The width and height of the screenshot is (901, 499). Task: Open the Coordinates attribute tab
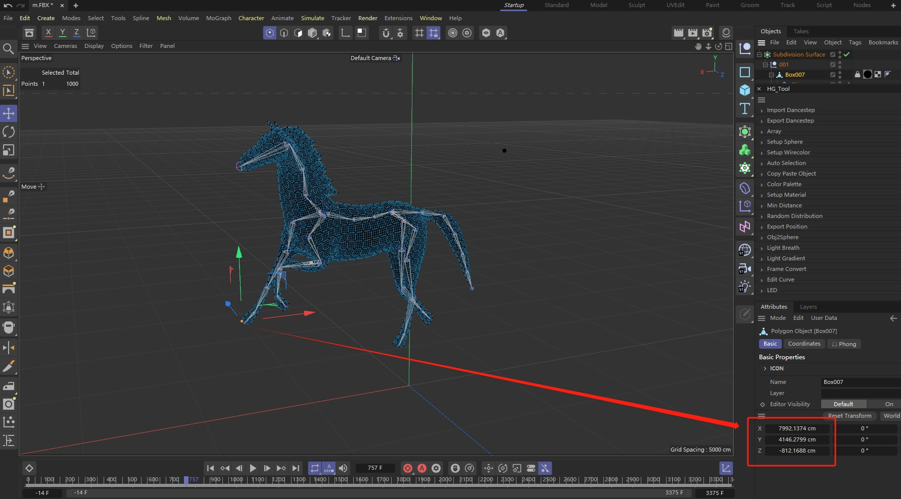pyautogui.click(x=804, y=344)
